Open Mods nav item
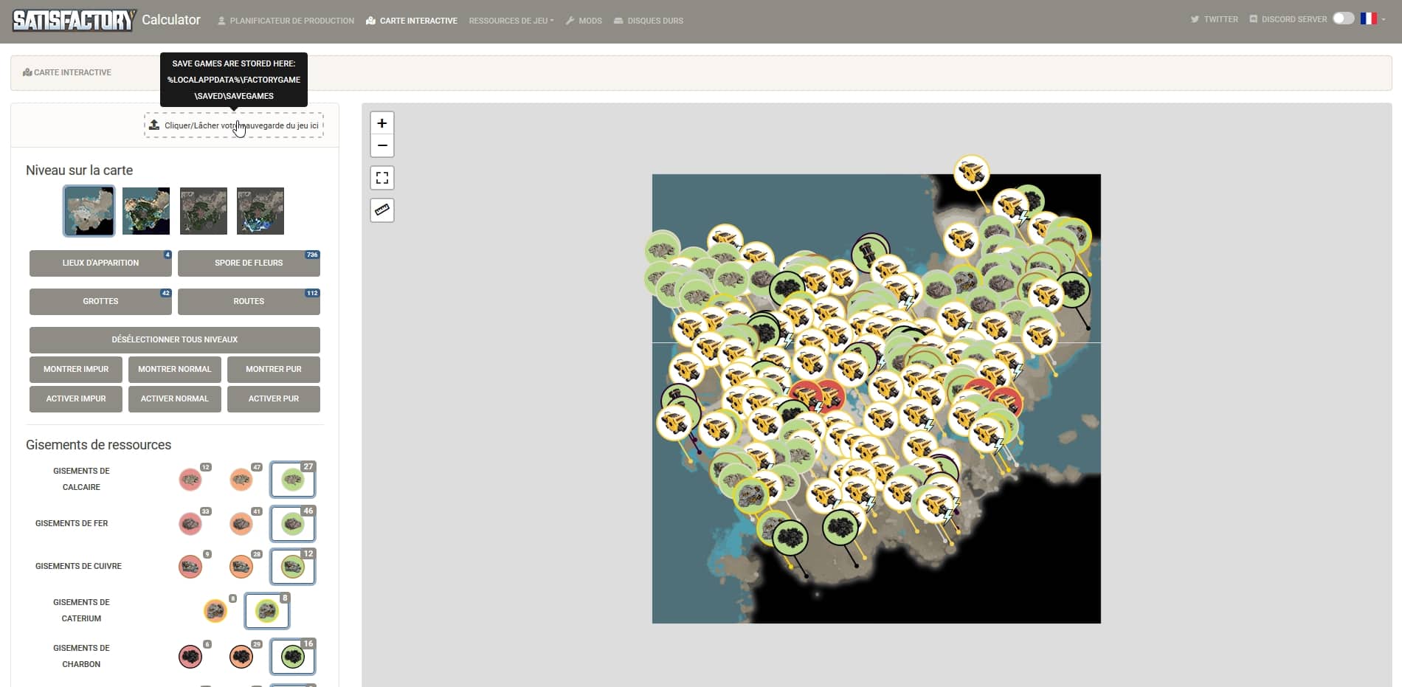 tap(584, 21)
